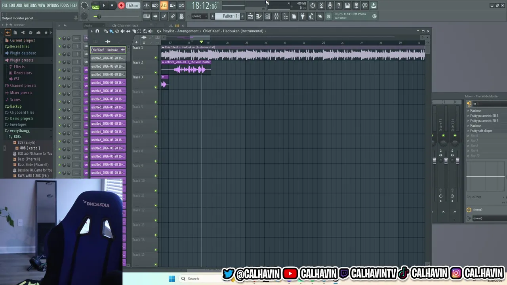Image resolution: width=507 pixels, height=285 pixels.
Task: Toggle wait for input before playing
Action: 155,6
